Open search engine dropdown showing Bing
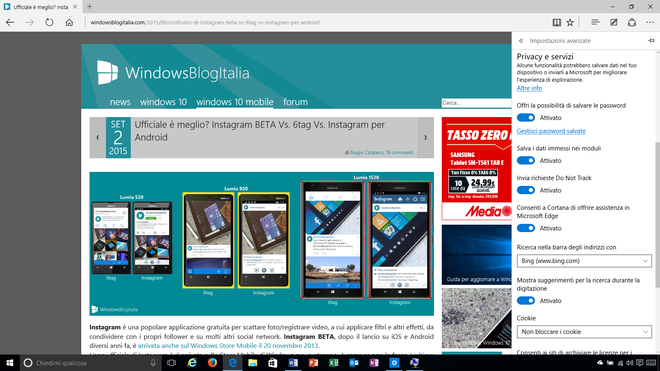The width and height of the screenshot is (660, 371). [584, 261]
